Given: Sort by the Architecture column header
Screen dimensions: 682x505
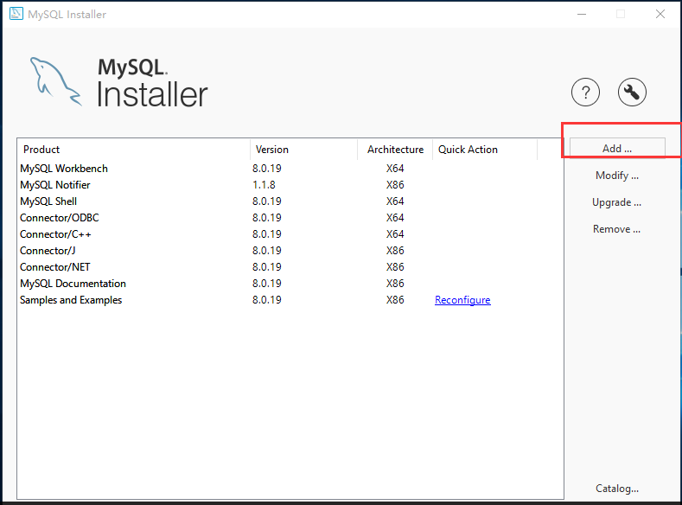Looking at the screenshot, I should [395, 150].
